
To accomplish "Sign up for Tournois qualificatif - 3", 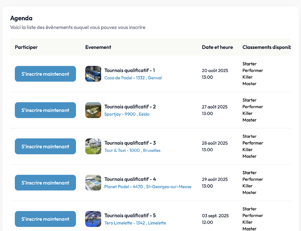I will coord(45,146).
